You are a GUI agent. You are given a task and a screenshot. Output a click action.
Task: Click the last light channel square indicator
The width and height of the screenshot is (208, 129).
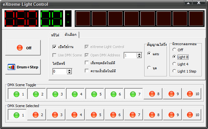point(196,18)
